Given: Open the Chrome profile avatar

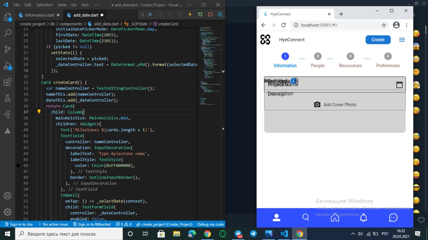Looking at the screenshot, I should (396, 25).
